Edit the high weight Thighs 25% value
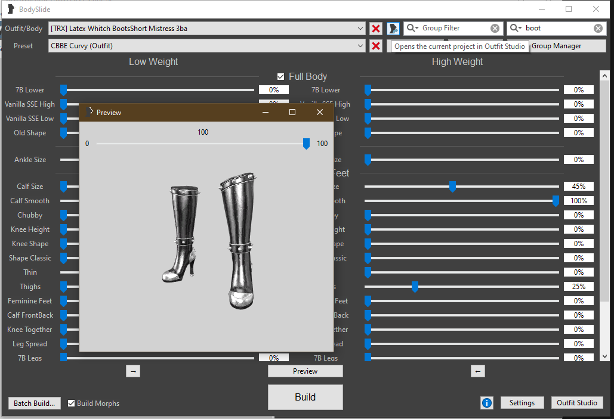This screenshot has width=614, height=419. (x=579, y=287)
